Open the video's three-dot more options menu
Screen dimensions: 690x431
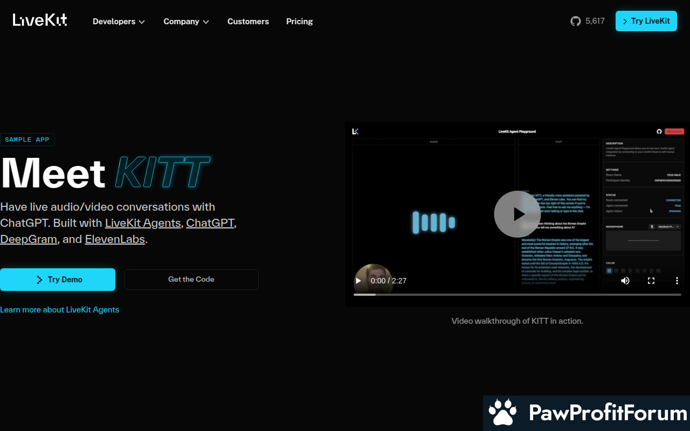coord(677,281)
